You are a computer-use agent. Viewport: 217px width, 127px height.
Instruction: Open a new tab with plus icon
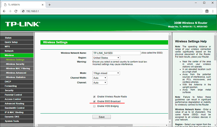[x=49, y=5]
